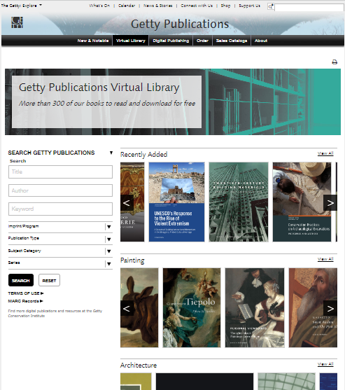Show previous Painting books arrow
Viewport: 345px width, 390px height.
[x=127, y=308]
